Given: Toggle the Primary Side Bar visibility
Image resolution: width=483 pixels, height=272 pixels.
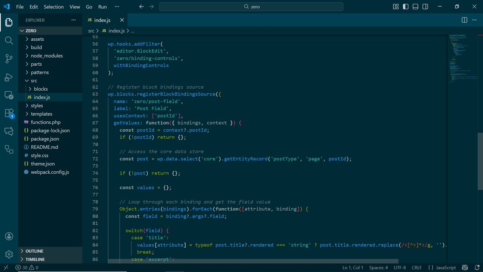Looking at the screenshot, I should (x=405, y=6).
